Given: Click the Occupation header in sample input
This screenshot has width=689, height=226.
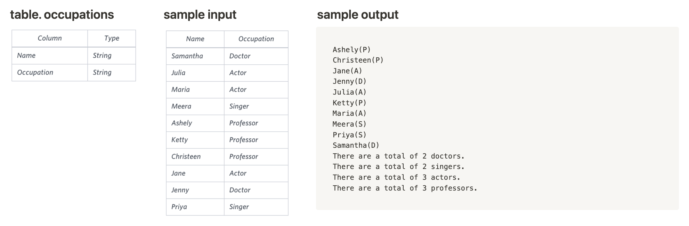Looking at the screenshot, I should pyautogui.click(x=256, y=39).
